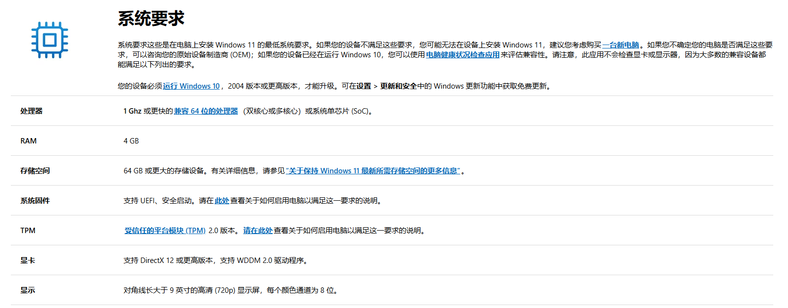Viewport: 788px width, 308px height.
Task: Open the 兼容 64 位的处理器 link
Action: click(206, 111)
